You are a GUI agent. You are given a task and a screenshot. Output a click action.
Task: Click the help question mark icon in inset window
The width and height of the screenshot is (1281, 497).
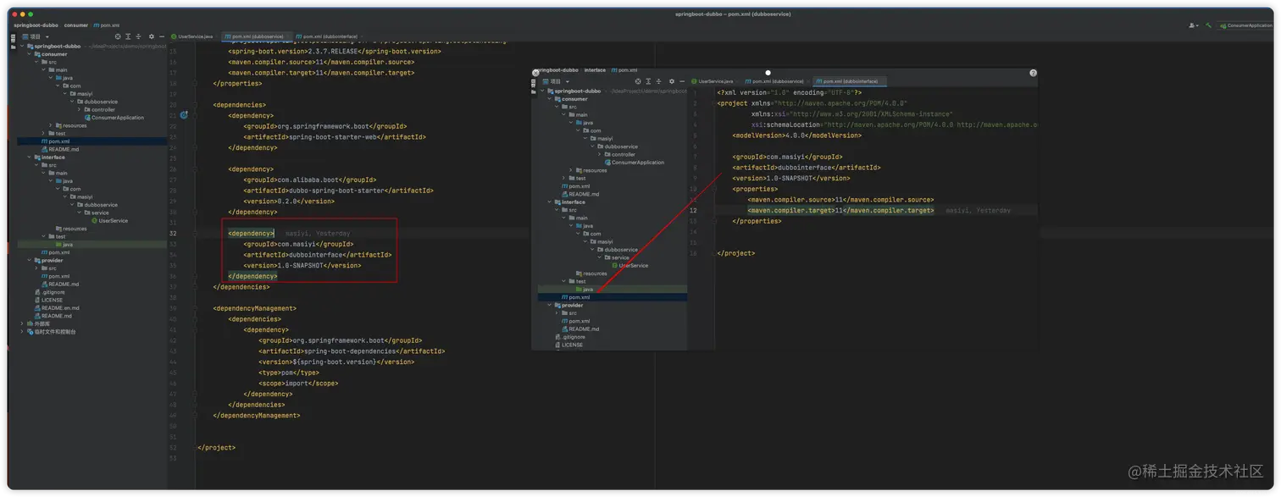pos(1033,73)
